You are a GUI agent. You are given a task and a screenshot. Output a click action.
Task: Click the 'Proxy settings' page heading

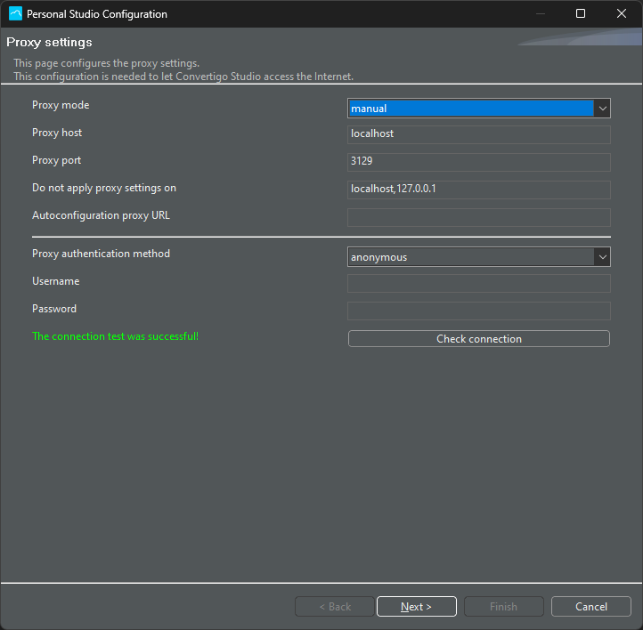coord(49,42)
